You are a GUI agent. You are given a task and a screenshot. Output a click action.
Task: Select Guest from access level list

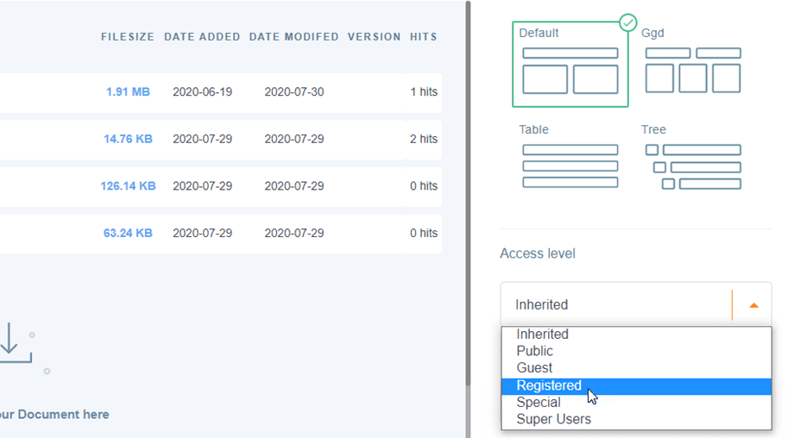coord(534,368)
